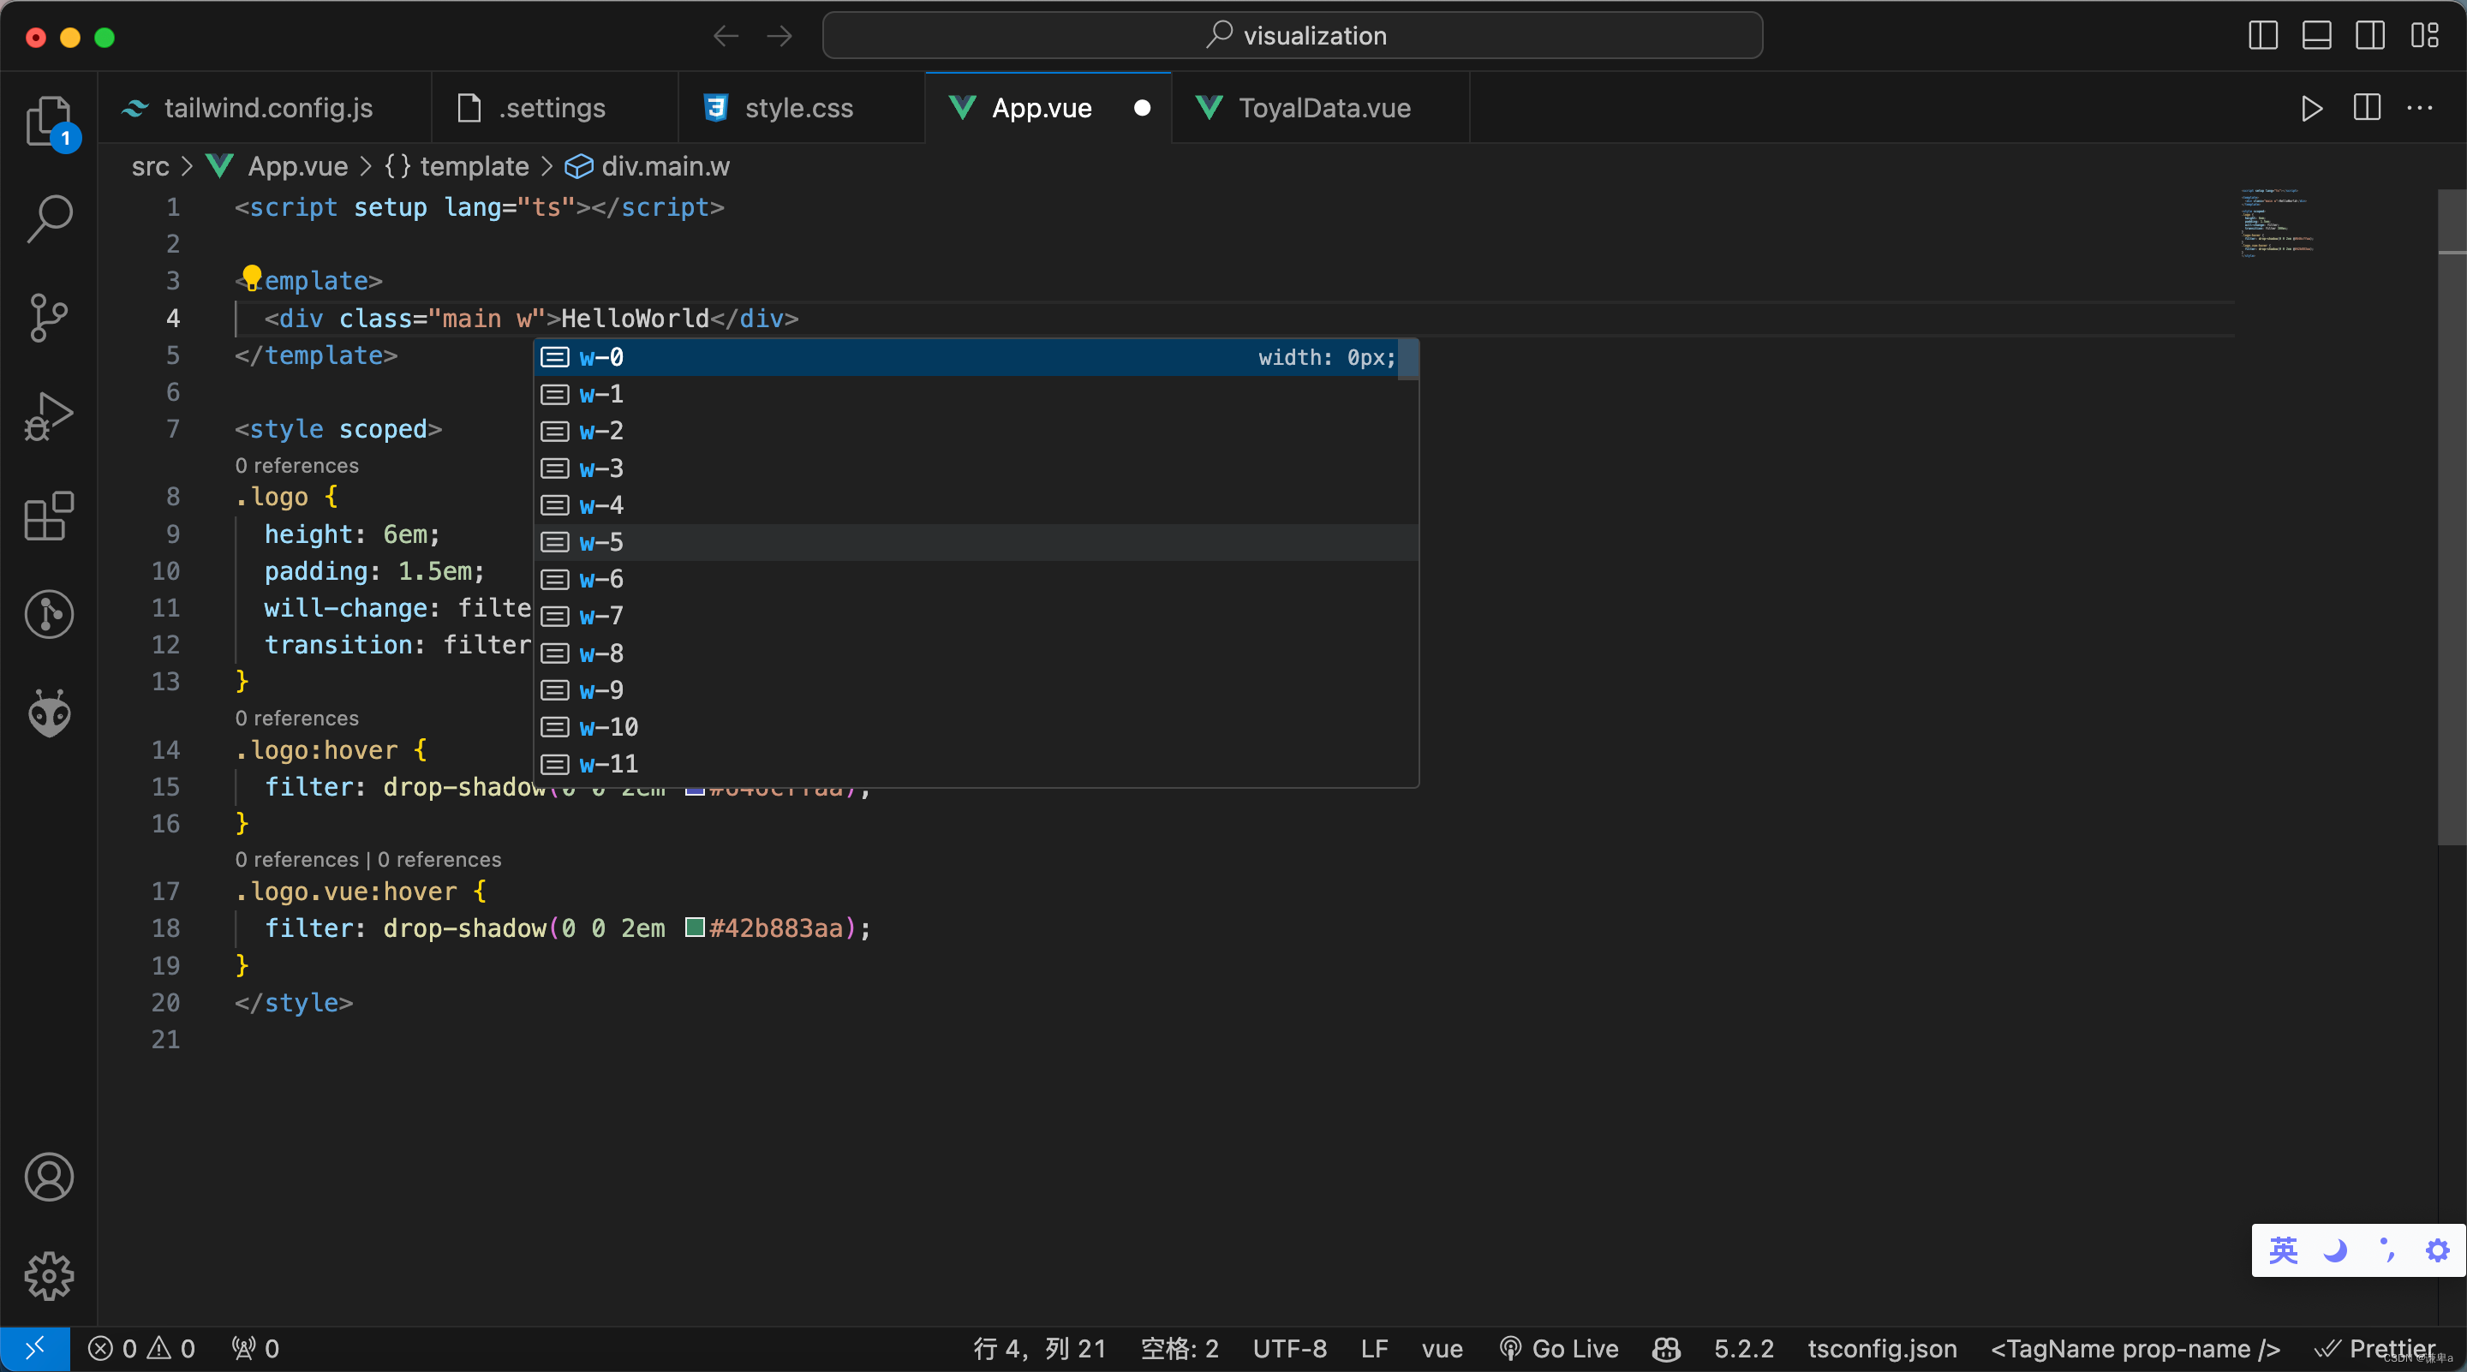Pick w-10 from suggestions
The width and height of the screenshot is (2467, 1372).
pos(975,728)
